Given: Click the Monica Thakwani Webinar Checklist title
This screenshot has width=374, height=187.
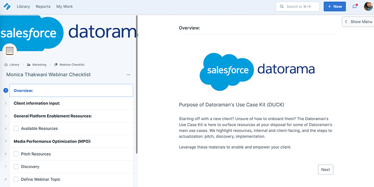Looking at the screenshot, I should [49, 75].
